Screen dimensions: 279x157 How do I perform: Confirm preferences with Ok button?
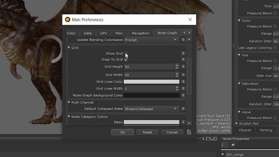[122, 132]
